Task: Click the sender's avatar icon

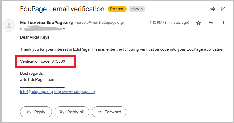Action: [x=9, y=26]
